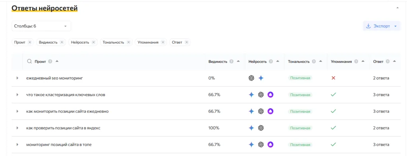
Task: Click Gemini icon in кластеризация ключевых слов row
Action: [x=251, y=95]
